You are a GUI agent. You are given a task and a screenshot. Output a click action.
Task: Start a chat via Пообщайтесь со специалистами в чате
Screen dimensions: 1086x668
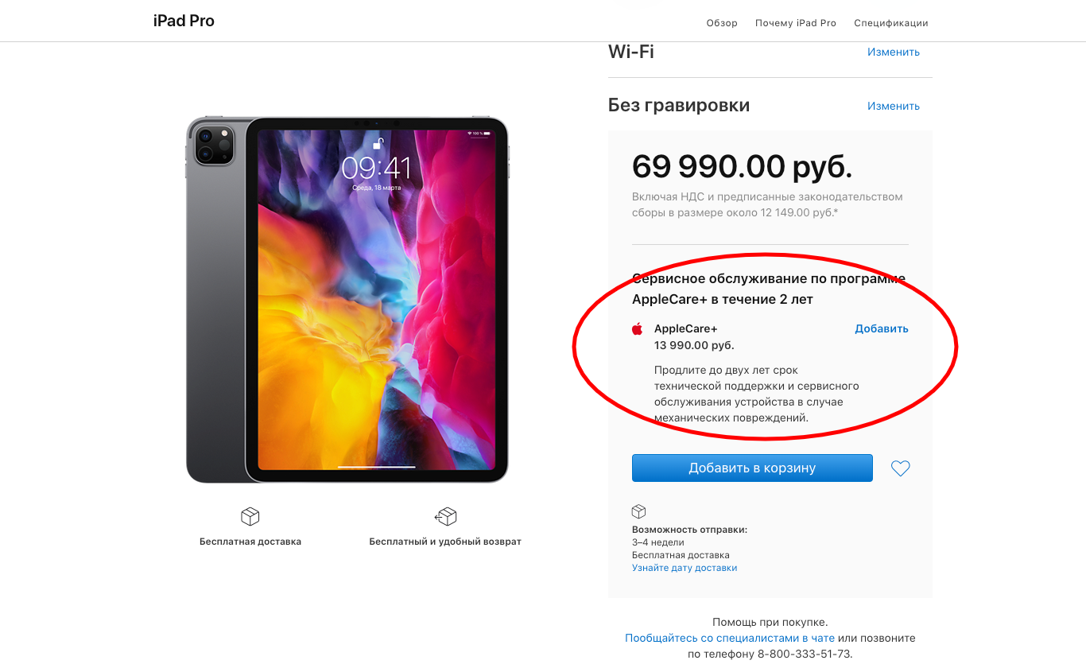pos(730,638)
